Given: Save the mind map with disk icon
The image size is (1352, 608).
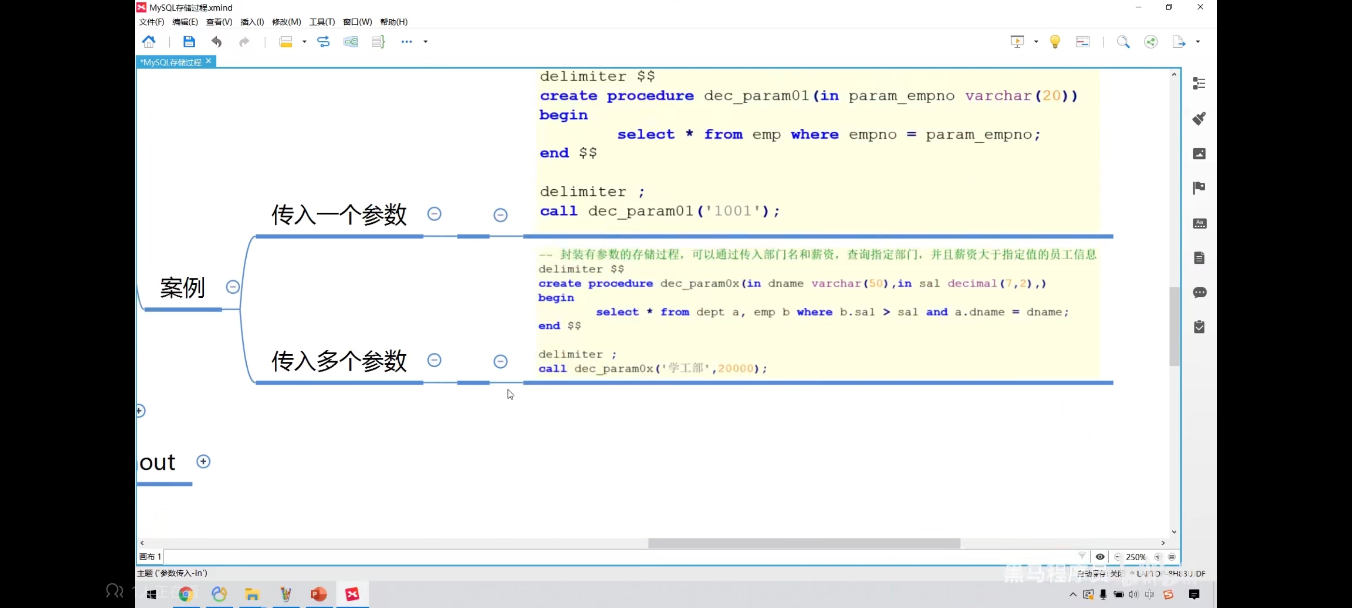Looking at the screenshot, I should [189, 41].
